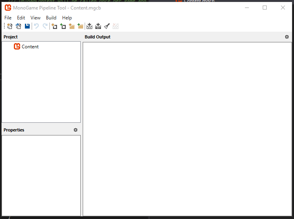Click the New Item toolbar icon
This screenshot has height=219, width=294.
pyautogui.click(x=54, y=26)
